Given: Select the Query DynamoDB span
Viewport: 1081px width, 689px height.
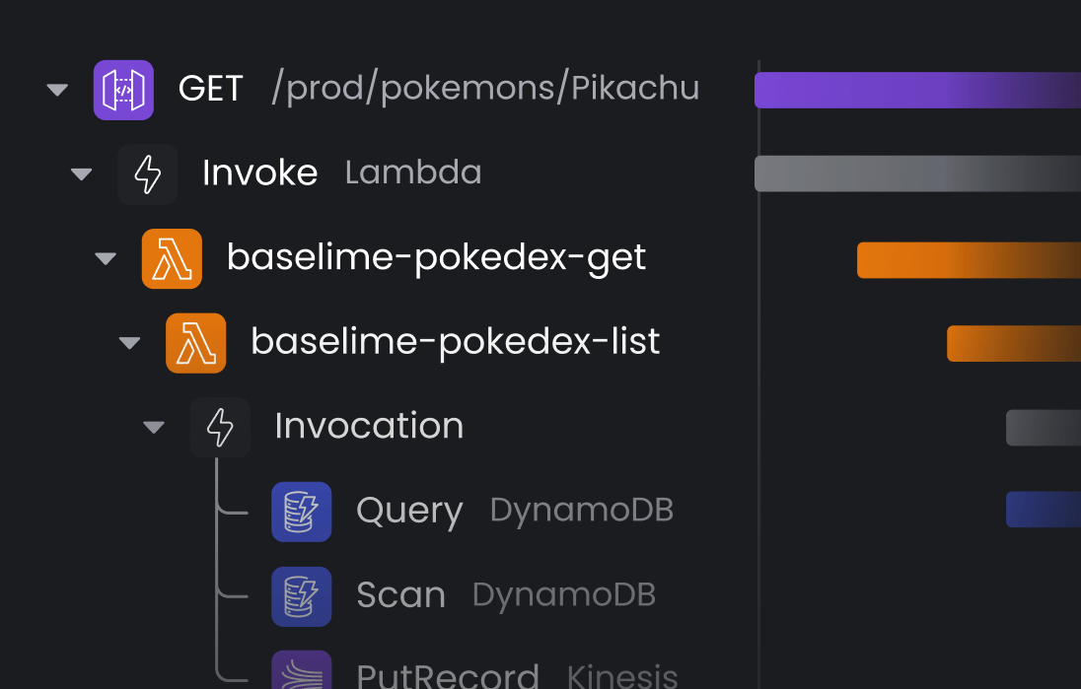Looking at the screenshot, I should click(409, 512).
